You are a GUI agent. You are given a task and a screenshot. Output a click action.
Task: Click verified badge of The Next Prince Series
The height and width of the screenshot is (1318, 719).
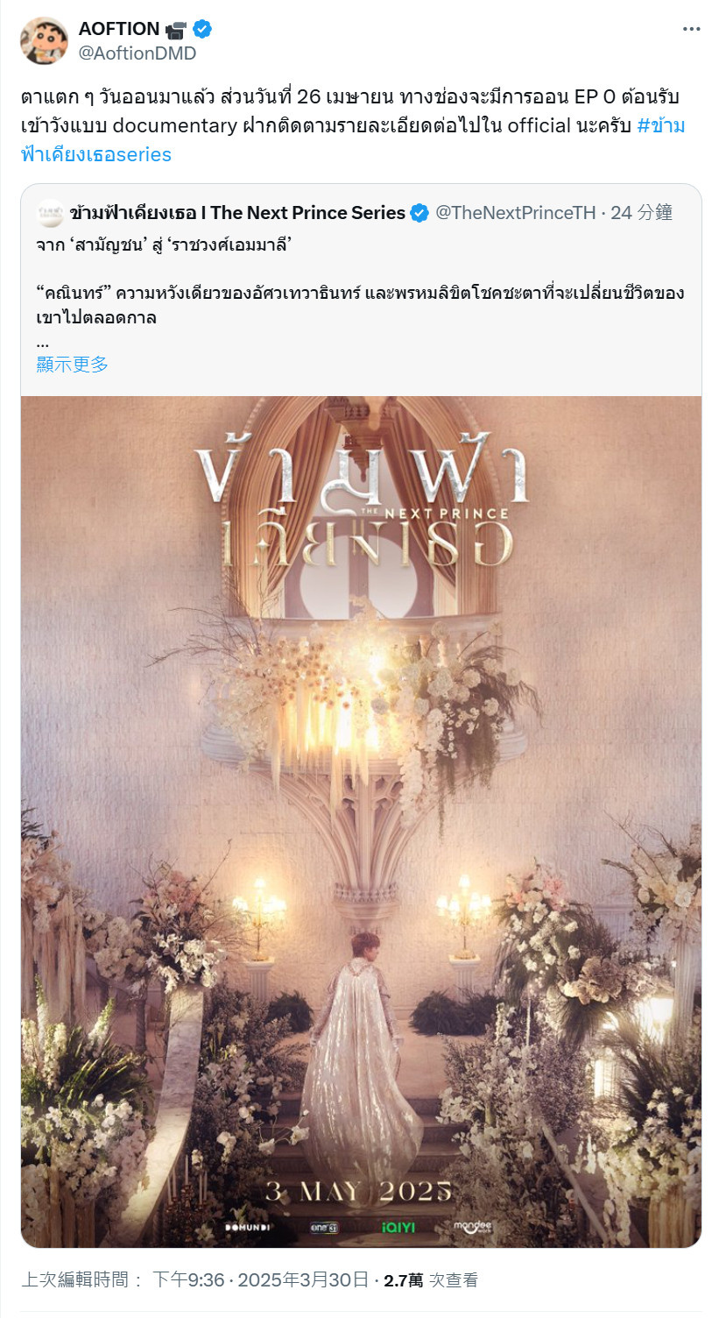[419, 213]
